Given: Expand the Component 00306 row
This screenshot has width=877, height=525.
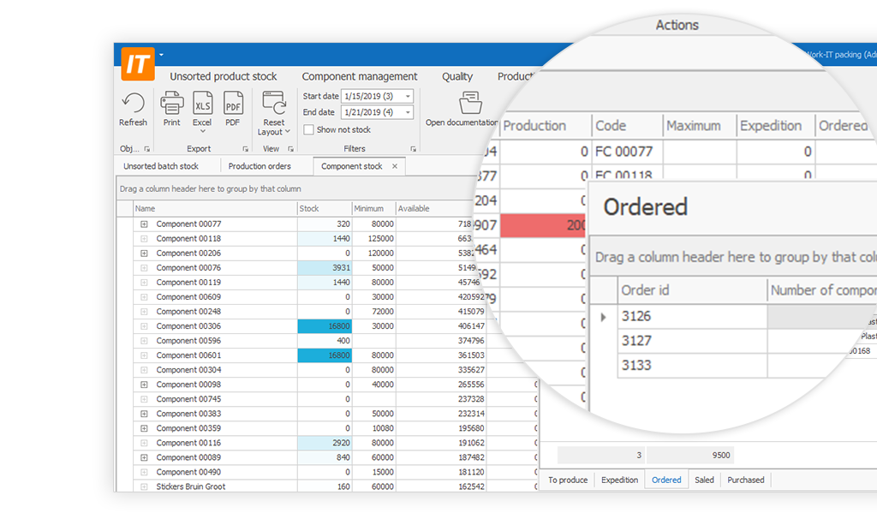Looking at the screenshot, I should coord(144,326).
